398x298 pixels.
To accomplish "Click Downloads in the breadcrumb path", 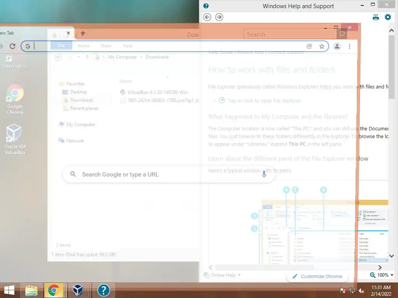I will point(157,57).
